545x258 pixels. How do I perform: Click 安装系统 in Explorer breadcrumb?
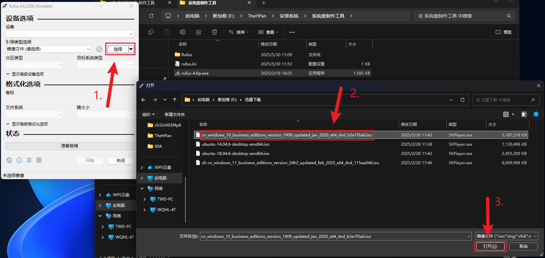(x=289, y=16)
